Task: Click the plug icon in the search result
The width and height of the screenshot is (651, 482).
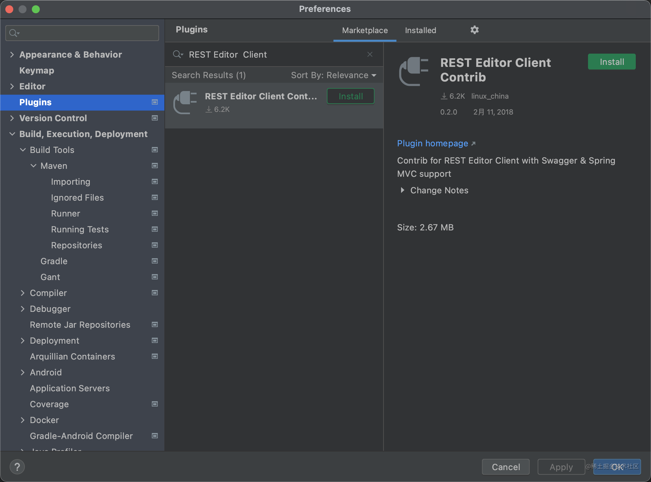Action: click(x=185, y=102)
